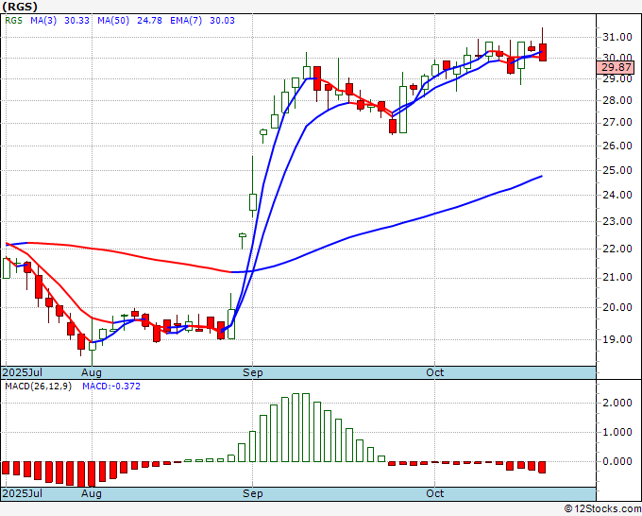
Task: Click the last red MACD histogram bar
Action: pos(542,467)
